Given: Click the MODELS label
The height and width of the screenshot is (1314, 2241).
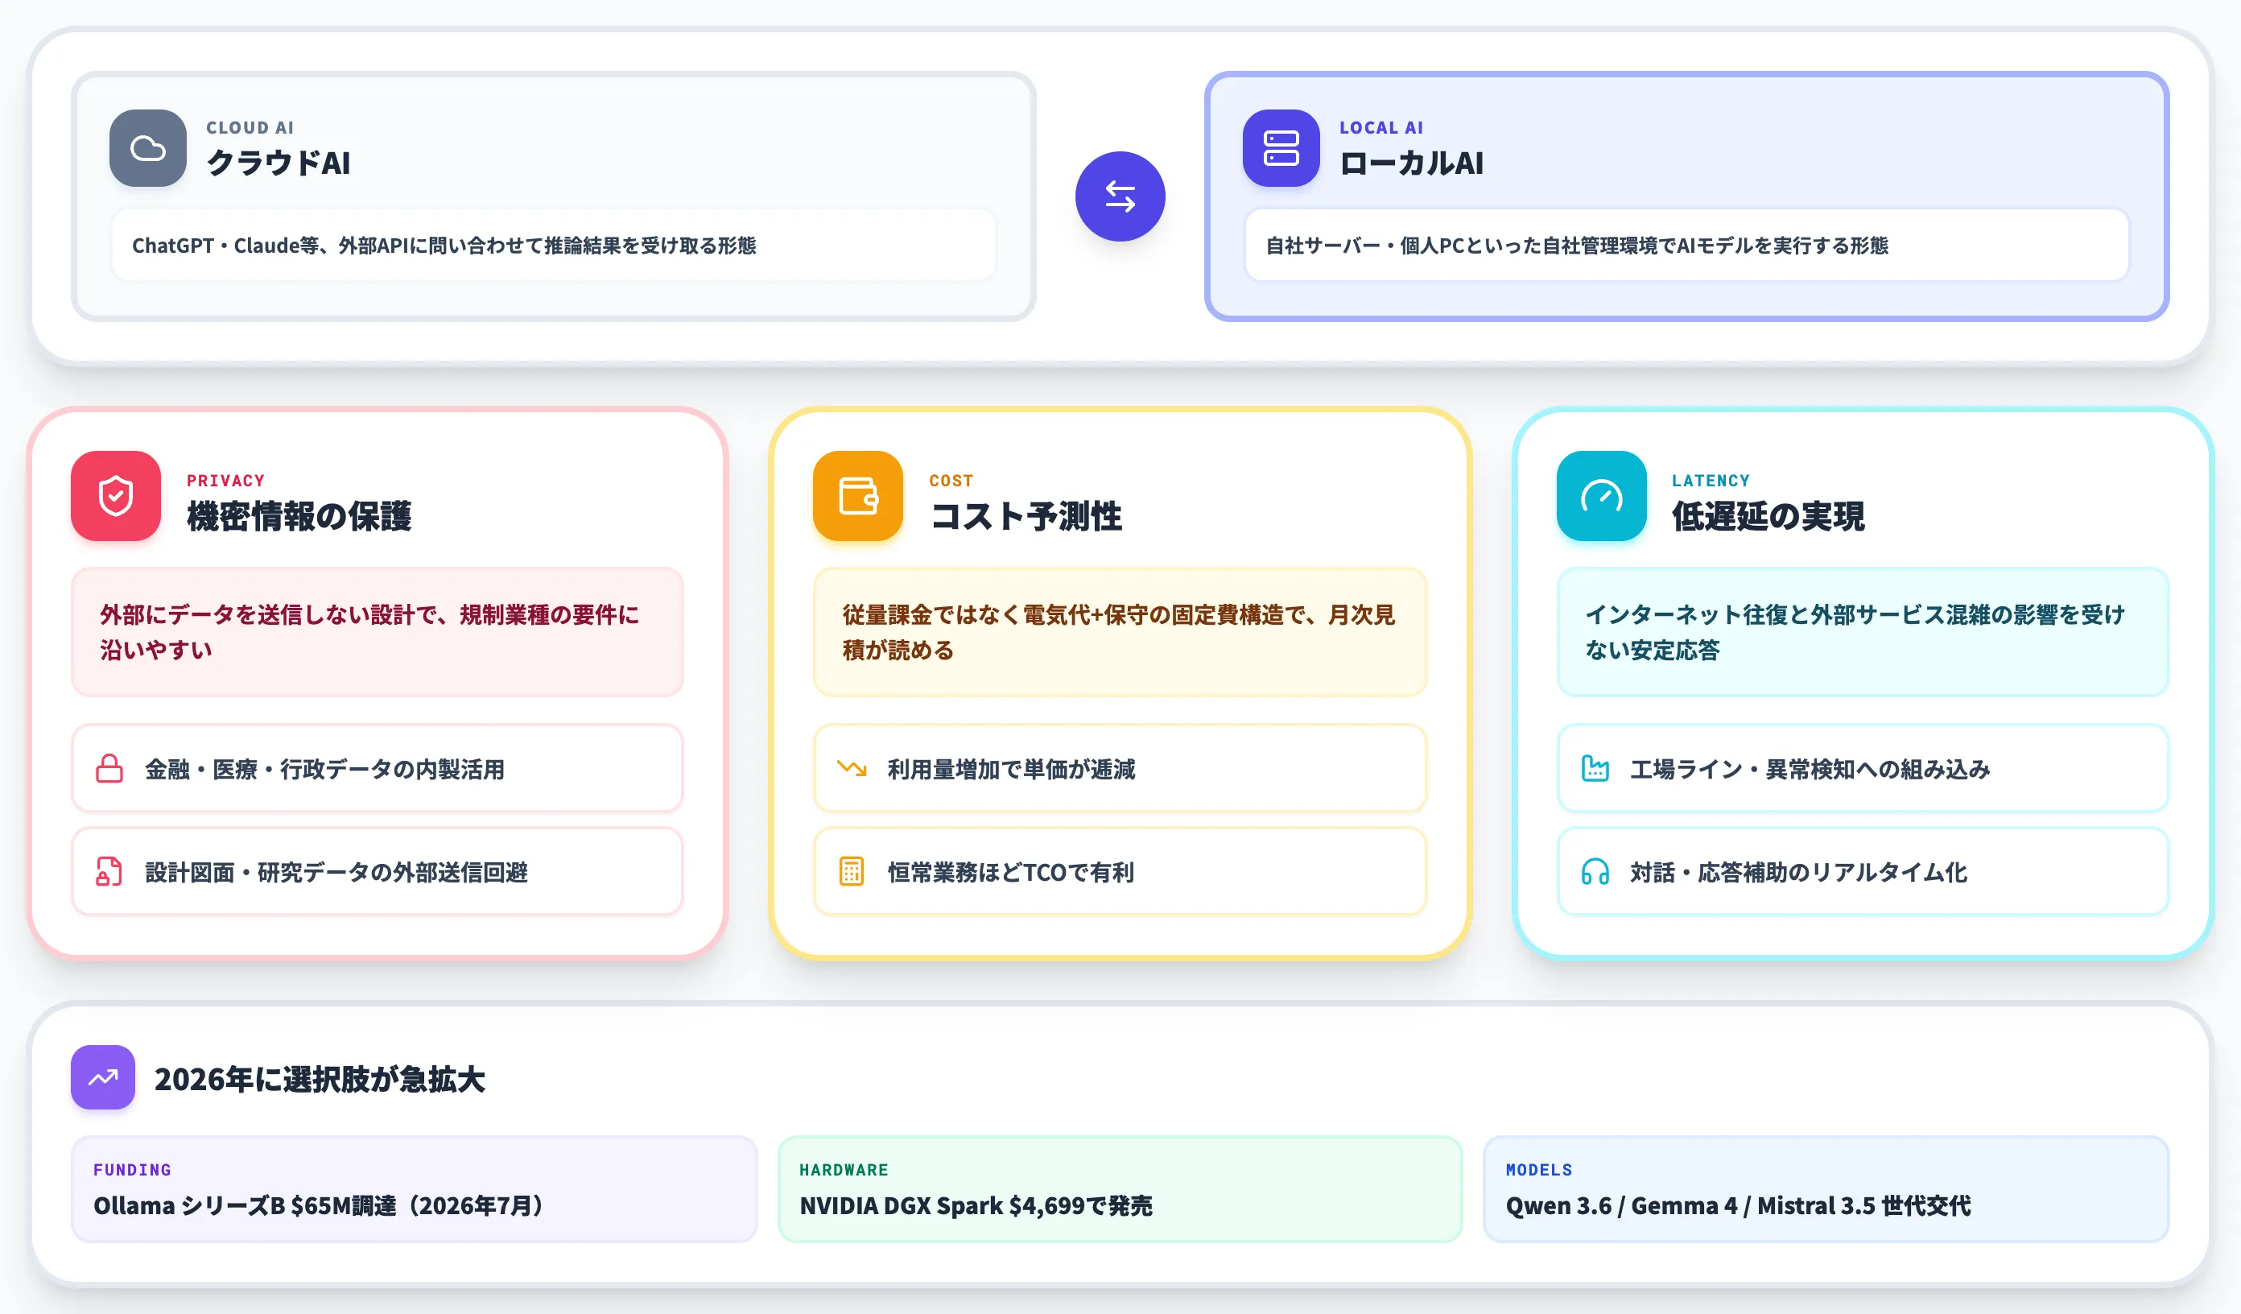Looking at the screenshot, I should pyautogui.click(x=1539, y=1170).
